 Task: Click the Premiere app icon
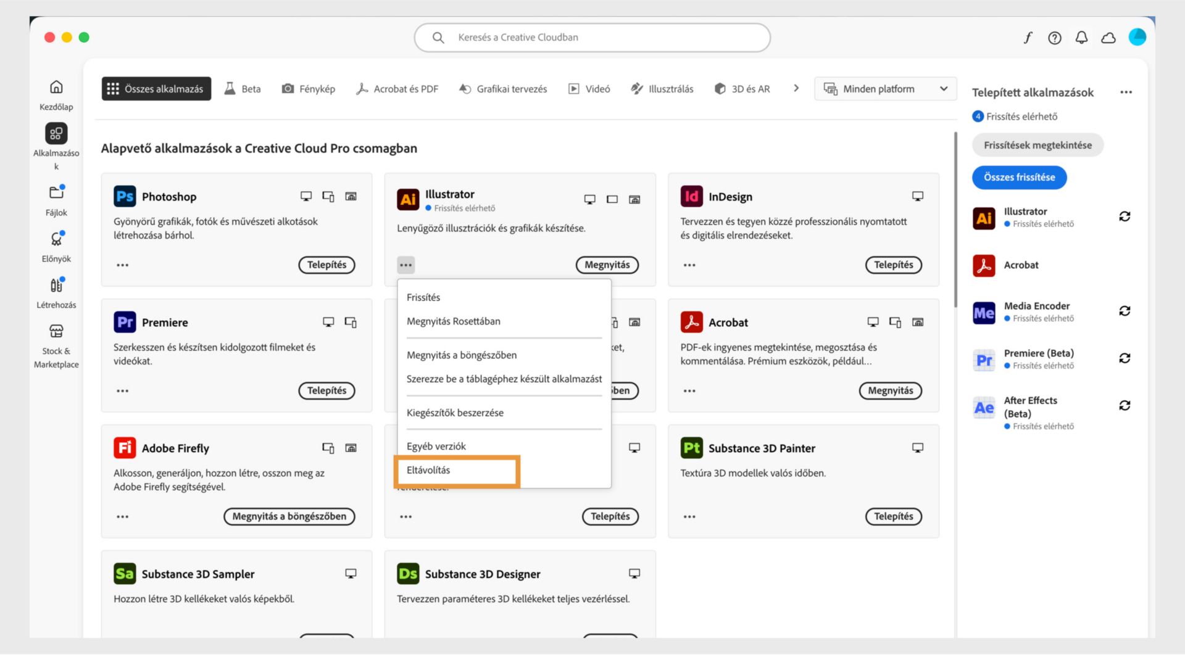125,322
